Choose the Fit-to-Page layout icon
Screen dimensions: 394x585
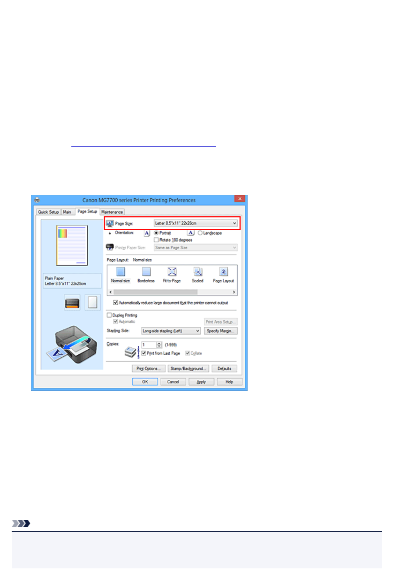click(x=172, y=271)
